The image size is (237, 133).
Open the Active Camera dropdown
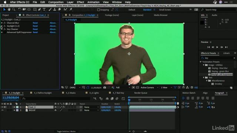149,88
